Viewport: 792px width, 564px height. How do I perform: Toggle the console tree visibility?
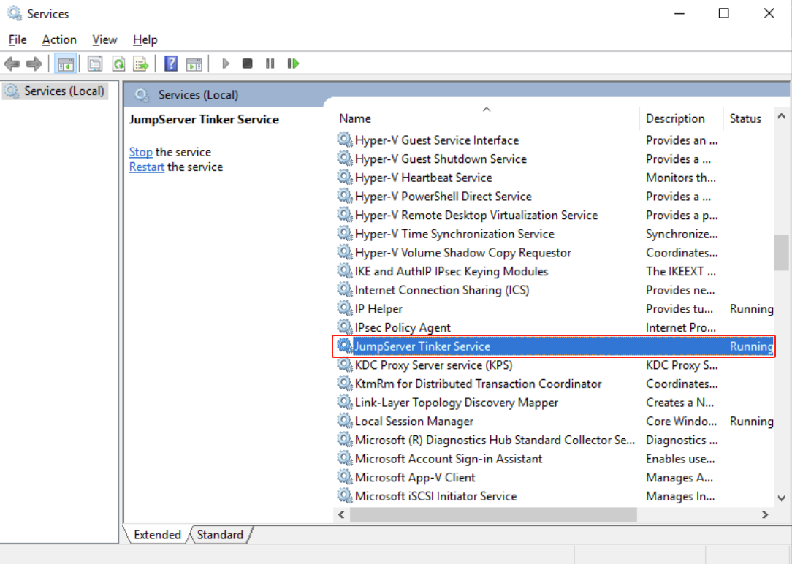pyautogui.click(x=64, y=63)
